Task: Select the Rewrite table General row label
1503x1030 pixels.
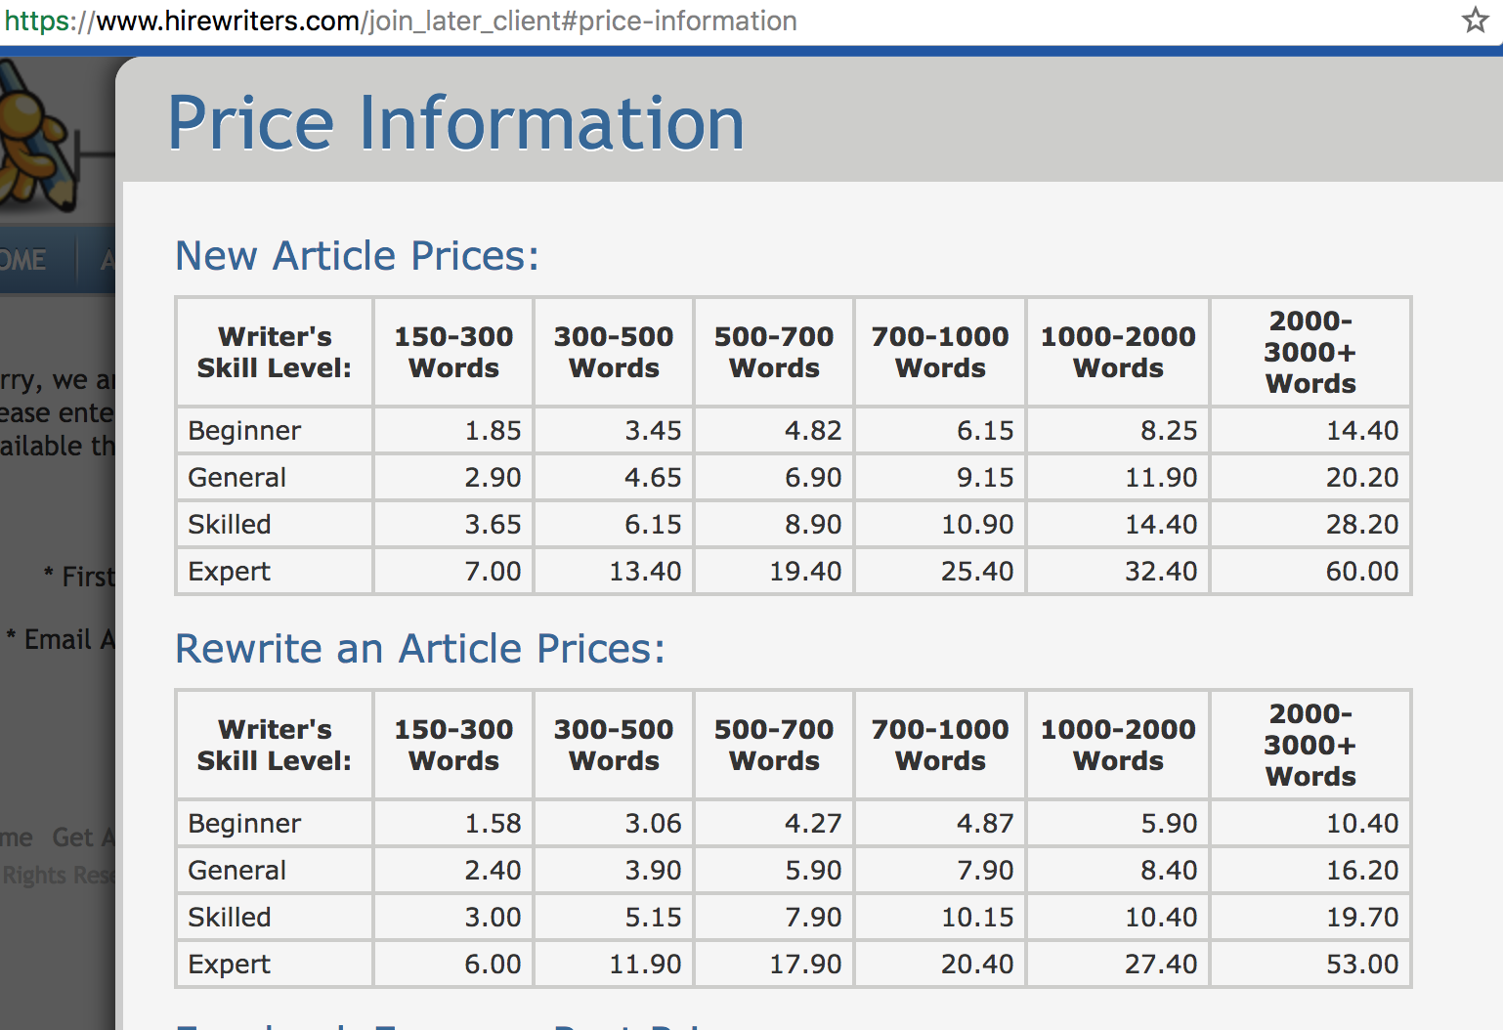Action: click(x=275, y=870)
